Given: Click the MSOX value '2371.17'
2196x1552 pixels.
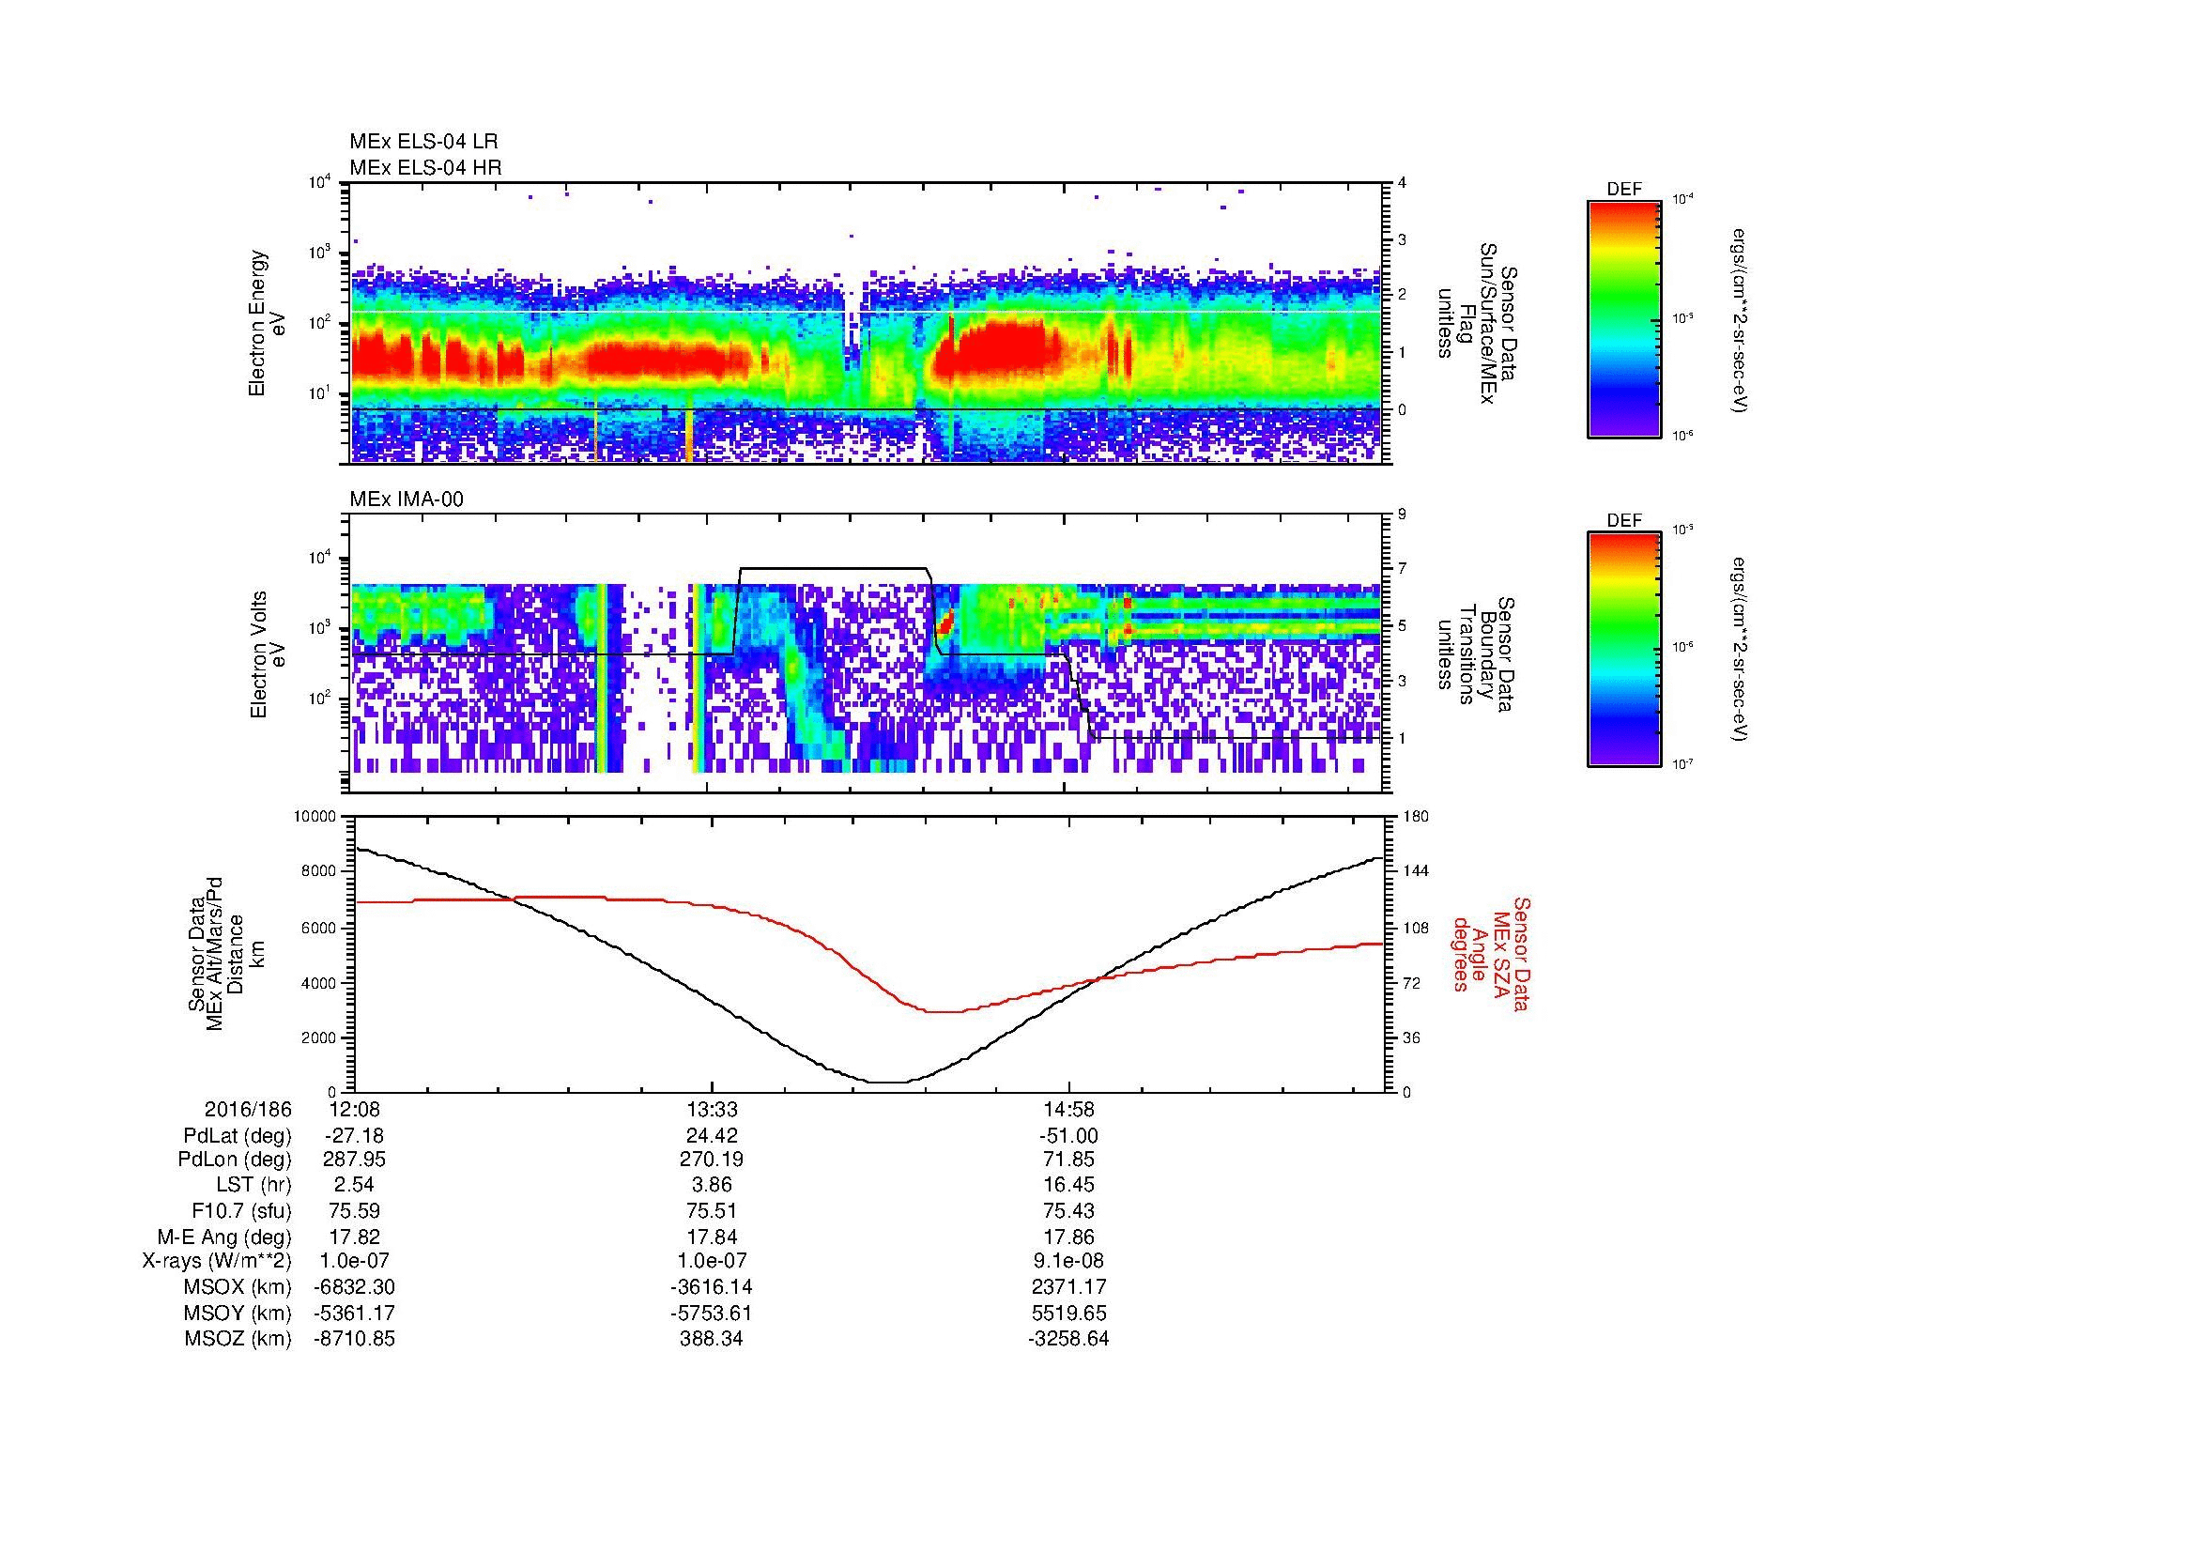Looking at the screenshot, I should point(1068,1287).
